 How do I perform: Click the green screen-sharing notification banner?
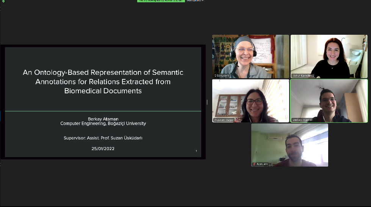pyautogui.click(x=161, y=1)
